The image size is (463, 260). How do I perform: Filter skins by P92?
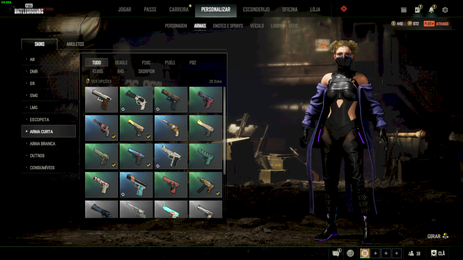pyautogui.click(x=193, y=62)
